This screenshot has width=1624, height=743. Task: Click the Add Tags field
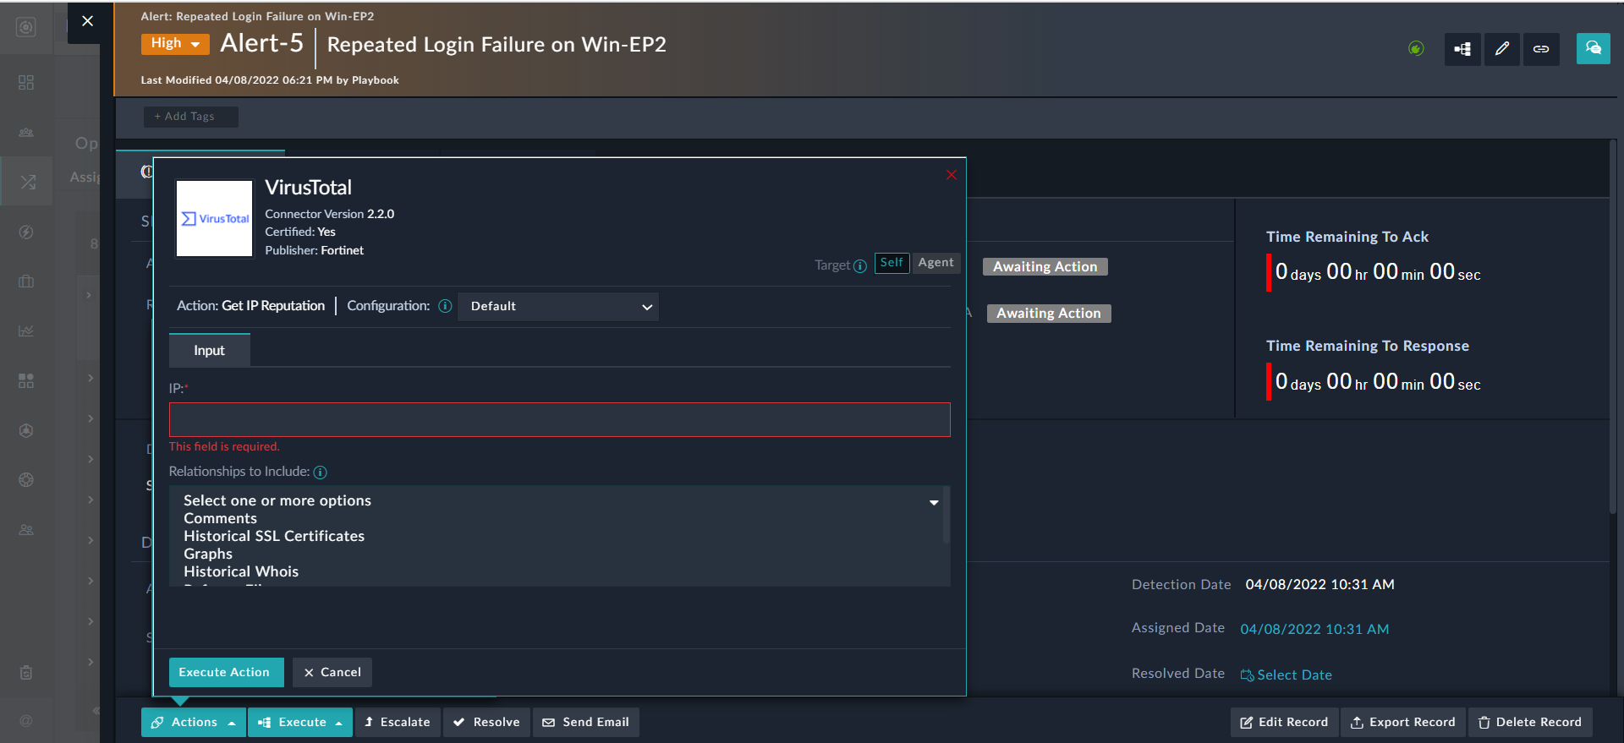click(190, 117)
